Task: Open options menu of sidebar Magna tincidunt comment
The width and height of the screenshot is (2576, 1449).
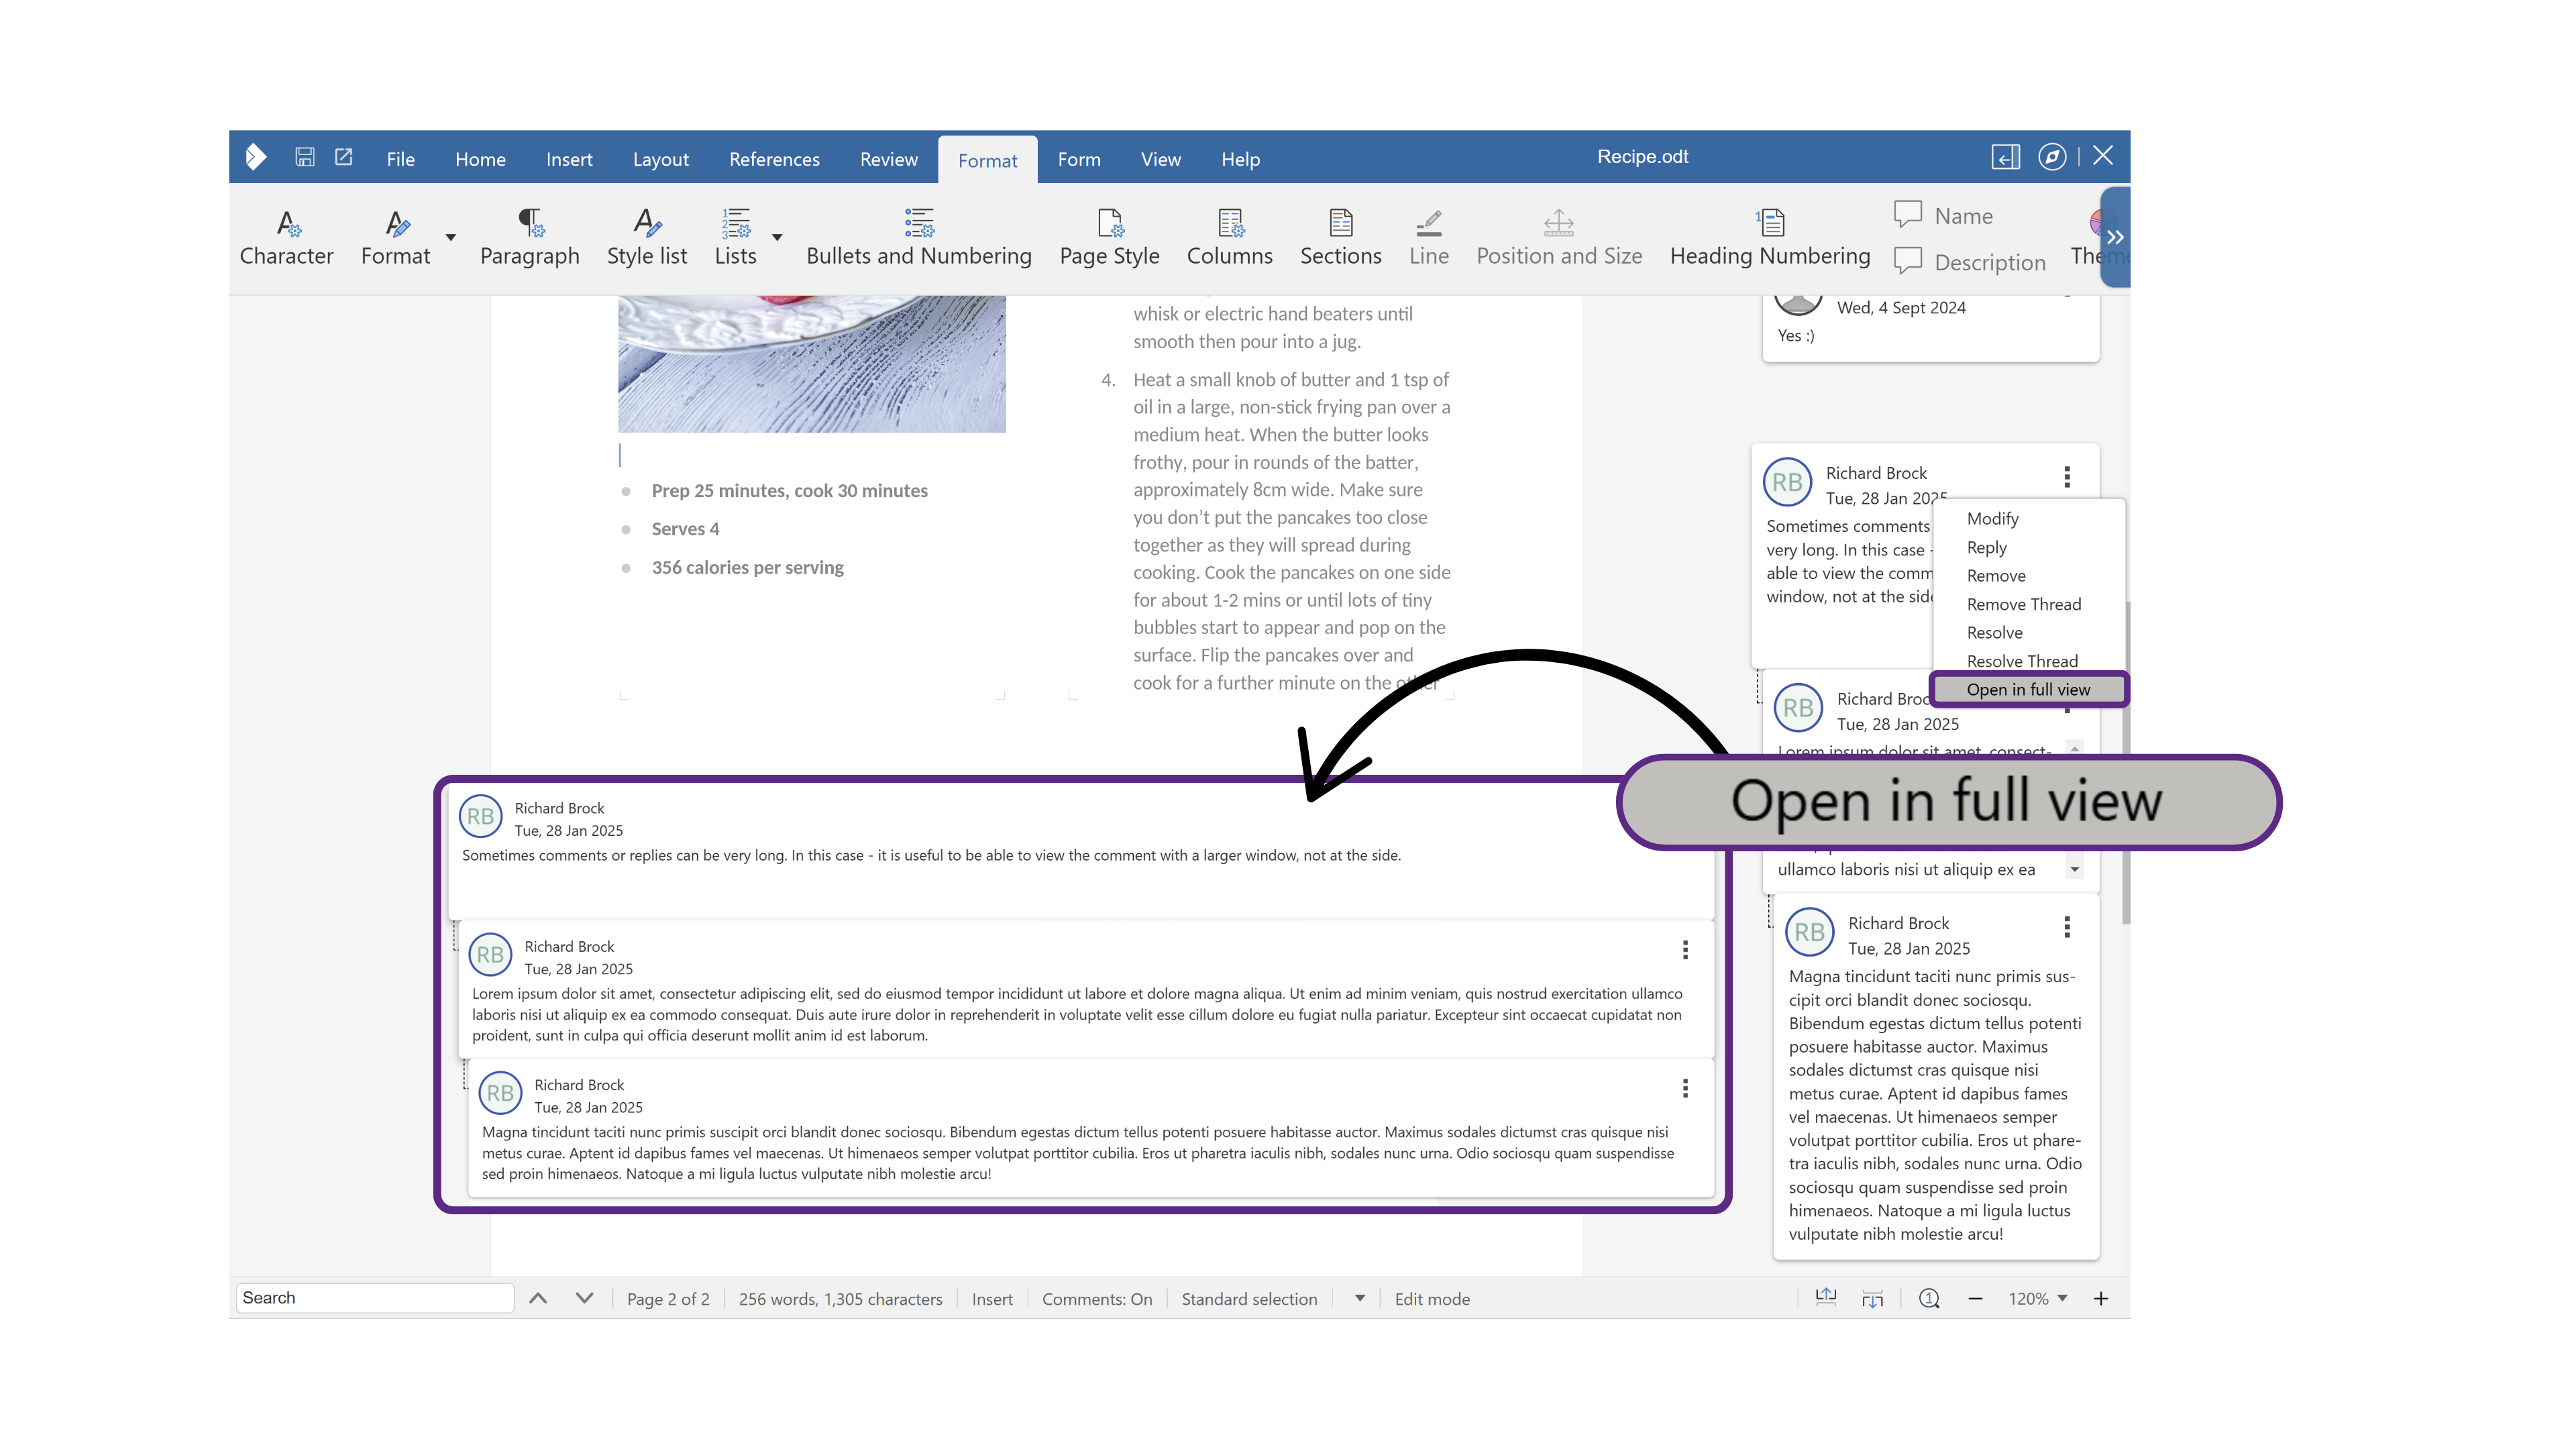Action: (x=2067, y=927)
